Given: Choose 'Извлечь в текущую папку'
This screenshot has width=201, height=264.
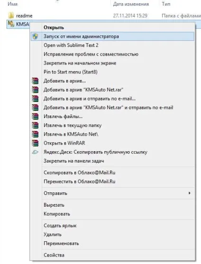Looking at the screenshot, I should point(112,126).
